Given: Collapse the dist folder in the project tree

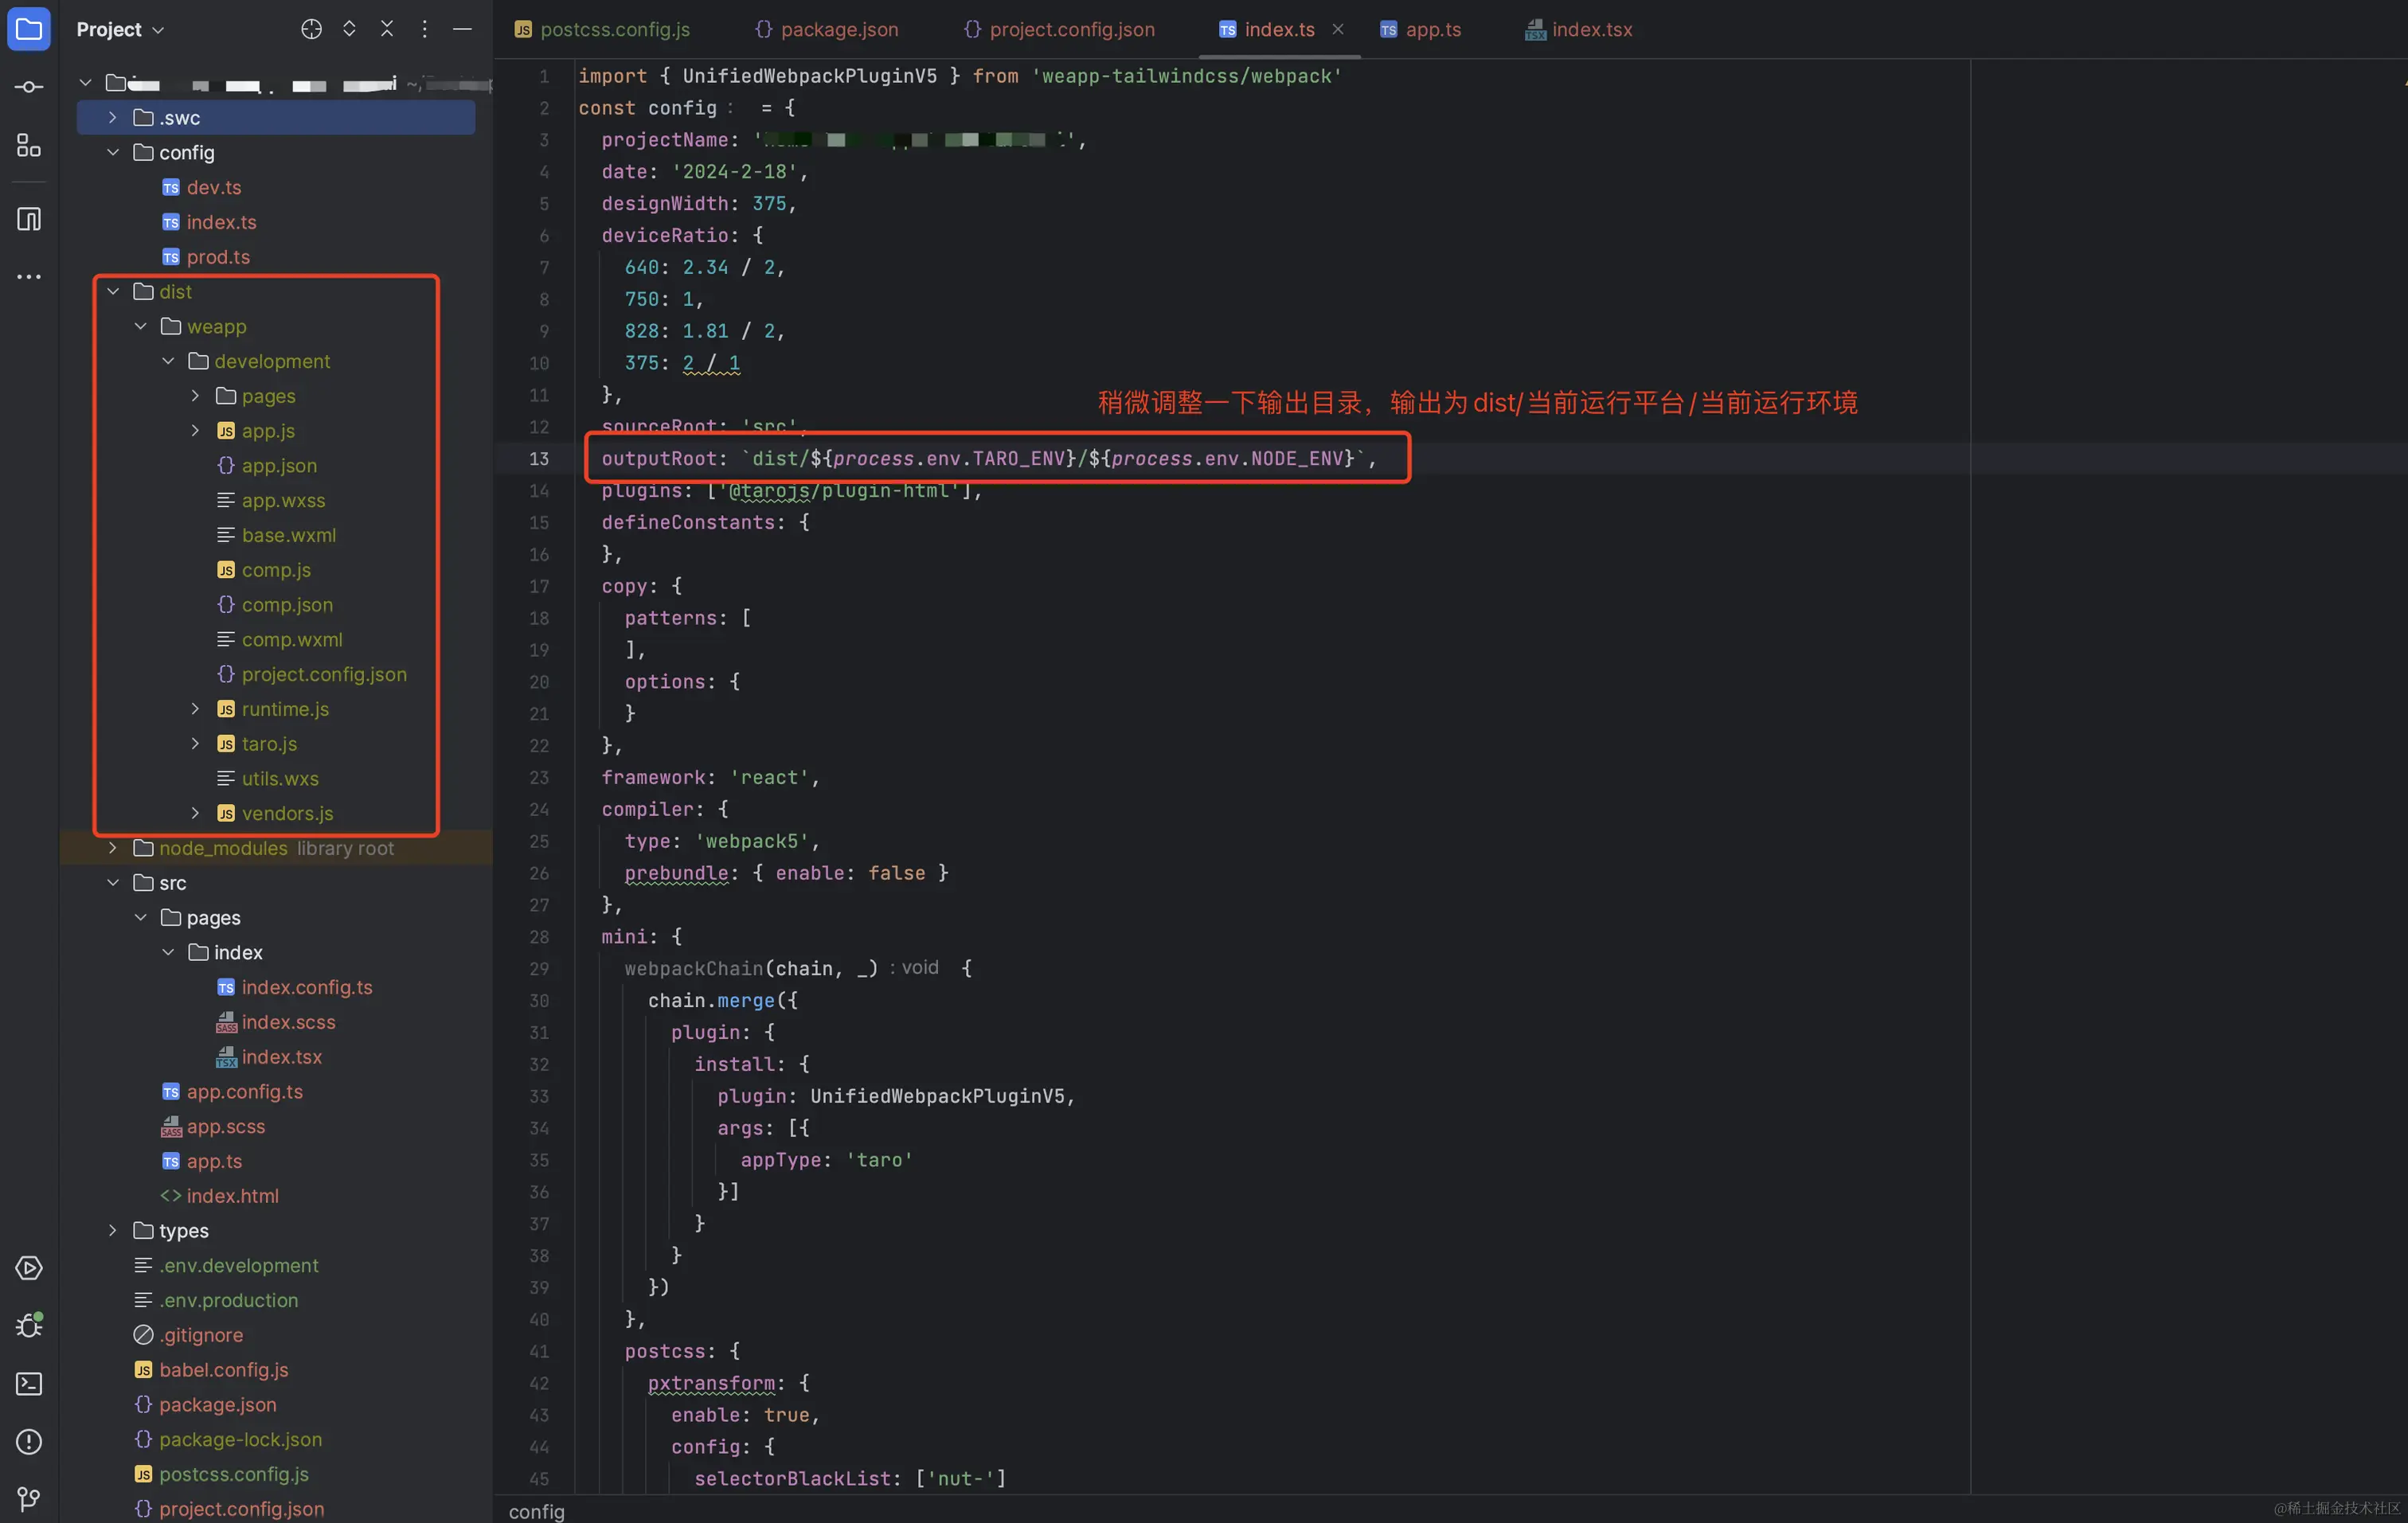Looking at the screenshot, I should click(112, 291).
